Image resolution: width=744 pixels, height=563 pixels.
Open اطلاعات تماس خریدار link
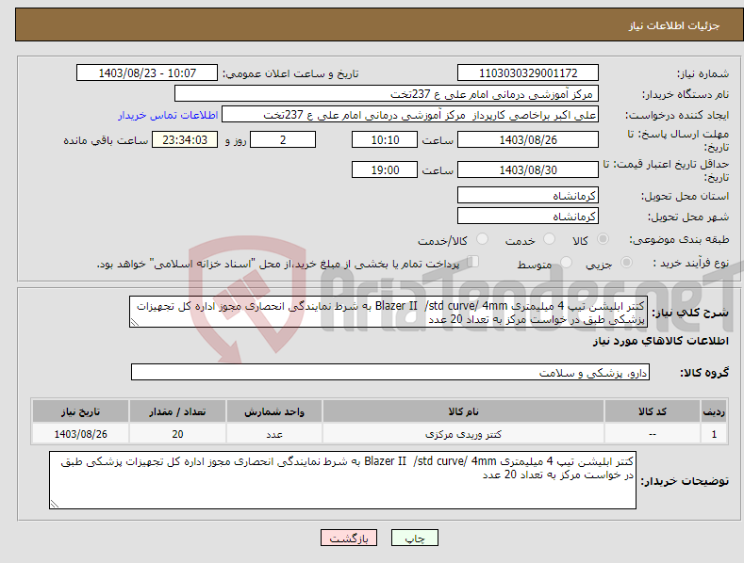click(168, 115)
